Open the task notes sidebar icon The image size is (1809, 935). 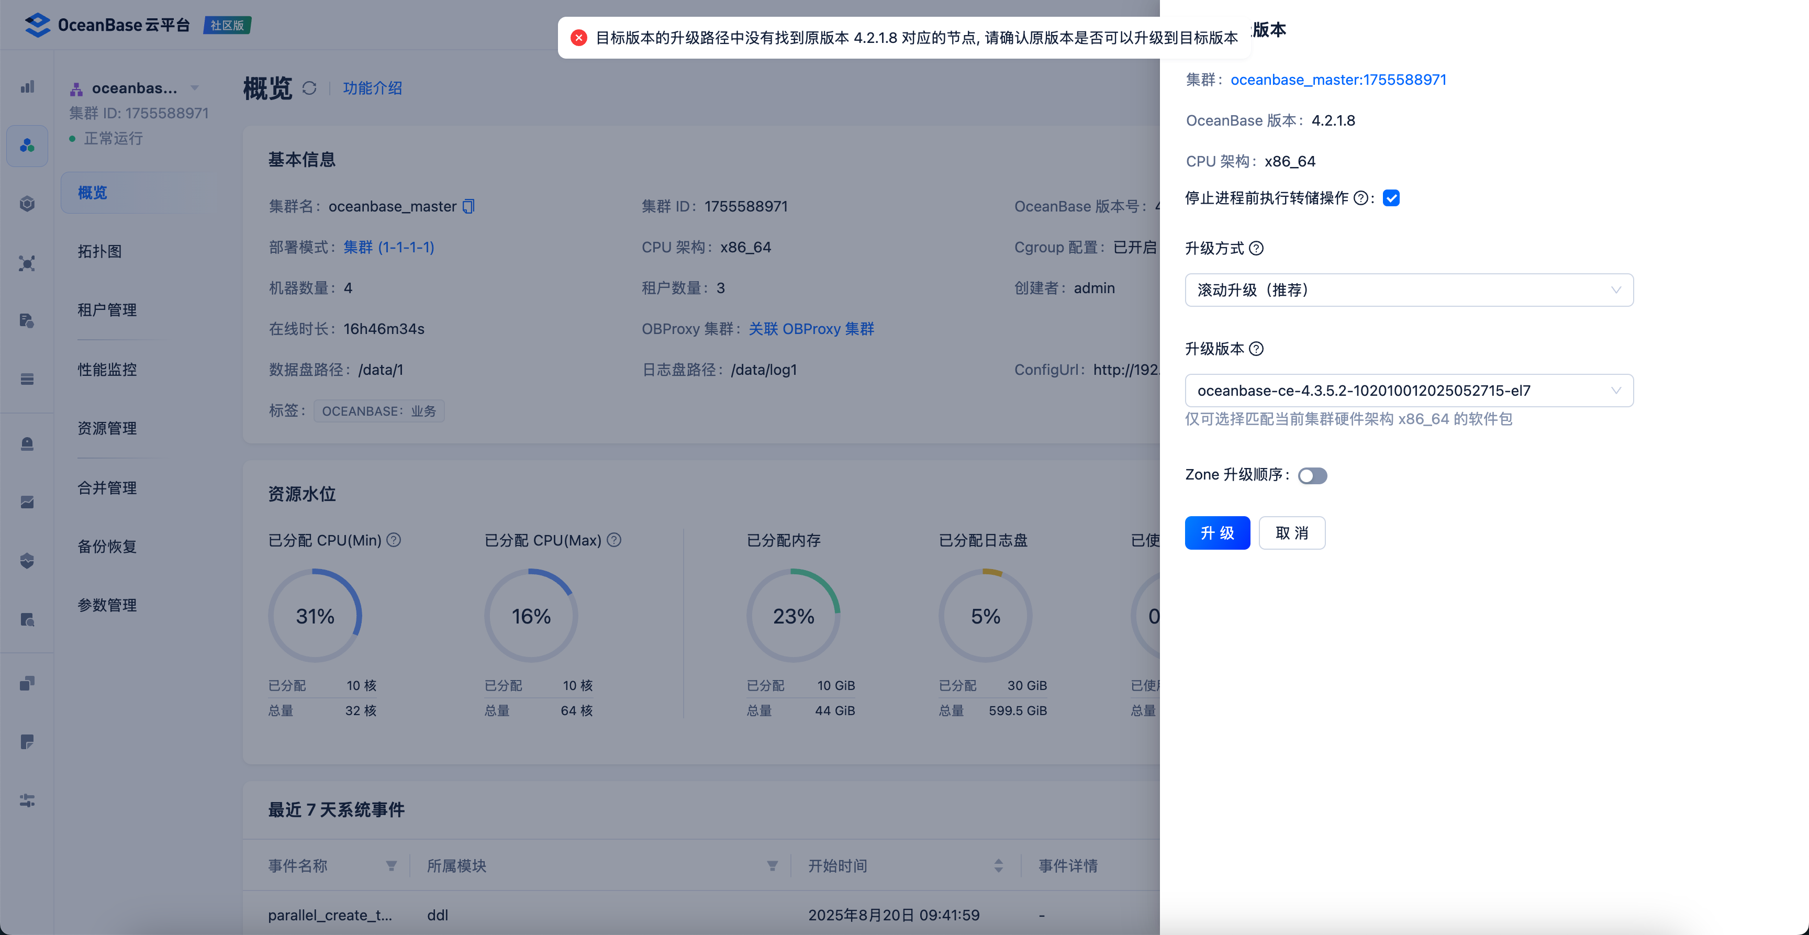pos(27,742)
